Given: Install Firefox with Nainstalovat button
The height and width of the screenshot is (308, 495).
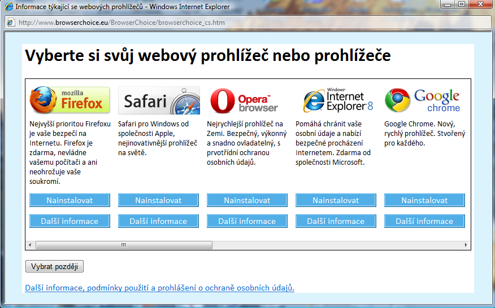Looking at the screenshot, I should click(x=70, y=200).
